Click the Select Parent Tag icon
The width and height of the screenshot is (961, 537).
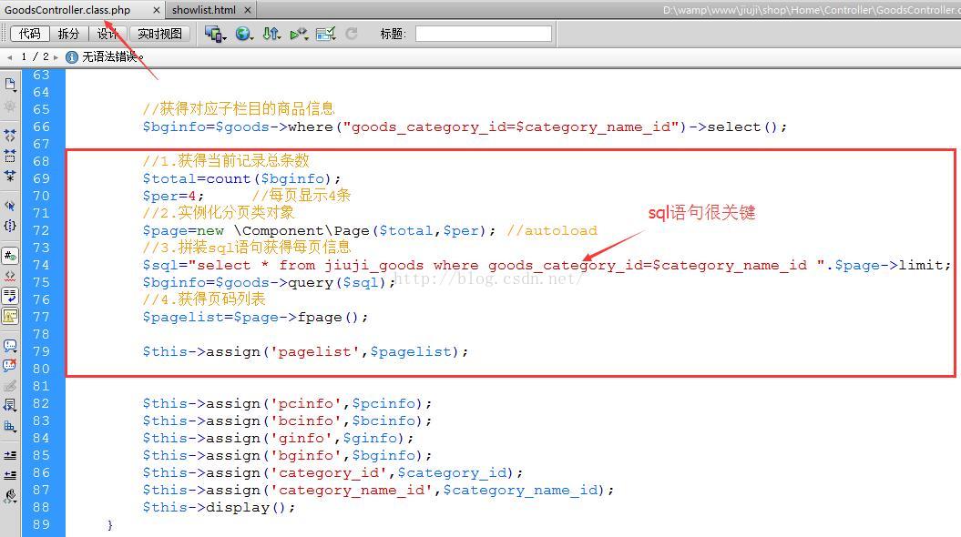[x=10, y=206]
